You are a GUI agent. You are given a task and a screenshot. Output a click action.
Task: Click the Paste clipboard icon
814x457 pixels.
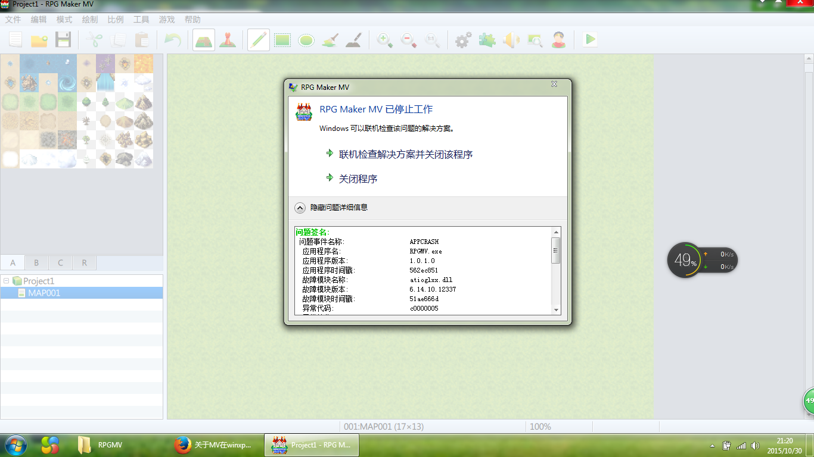pos(142,40)
